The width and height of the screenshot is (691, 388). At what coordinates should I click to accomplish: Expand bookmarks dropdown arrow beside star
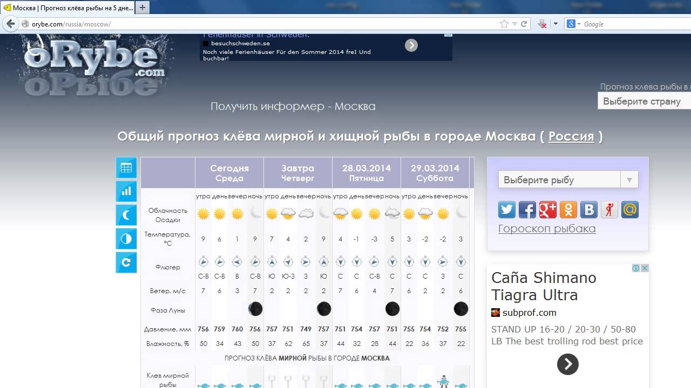[x=514, y=24]
